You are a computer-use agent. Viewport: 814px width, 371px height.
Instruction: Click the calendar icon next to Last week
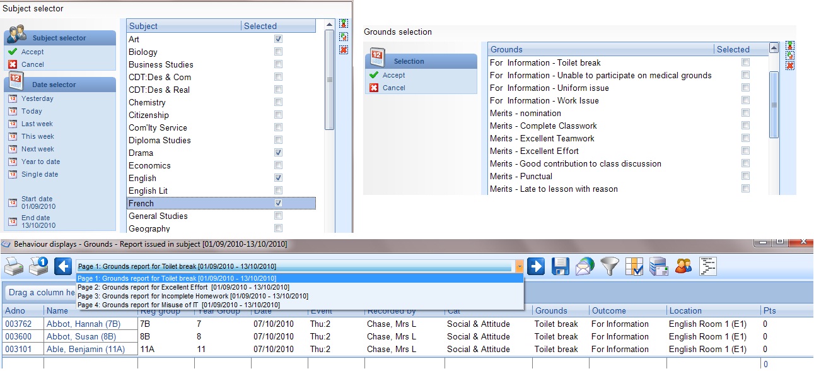pyautogui.click(x=13, y=124)
